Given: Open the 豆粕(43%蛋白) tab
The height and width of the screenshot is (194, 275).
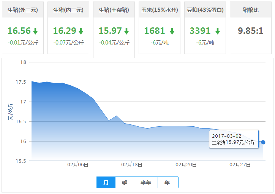Looking at the screenshot, I should tap(205, 10).
